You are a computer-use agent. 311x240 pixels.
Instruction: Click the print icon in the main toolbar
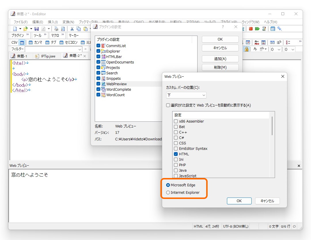56,29
